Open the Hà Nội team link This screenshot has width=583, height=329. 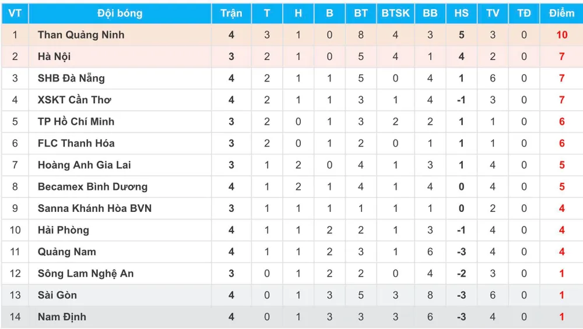click(x=54, y=56)
